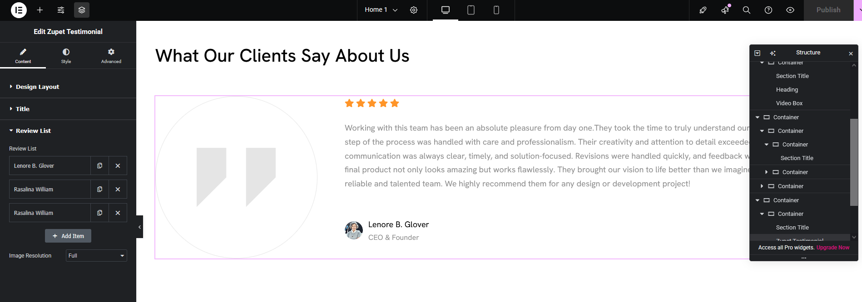Switch to the Style tab
862x302 pixels.
[66, 56]
